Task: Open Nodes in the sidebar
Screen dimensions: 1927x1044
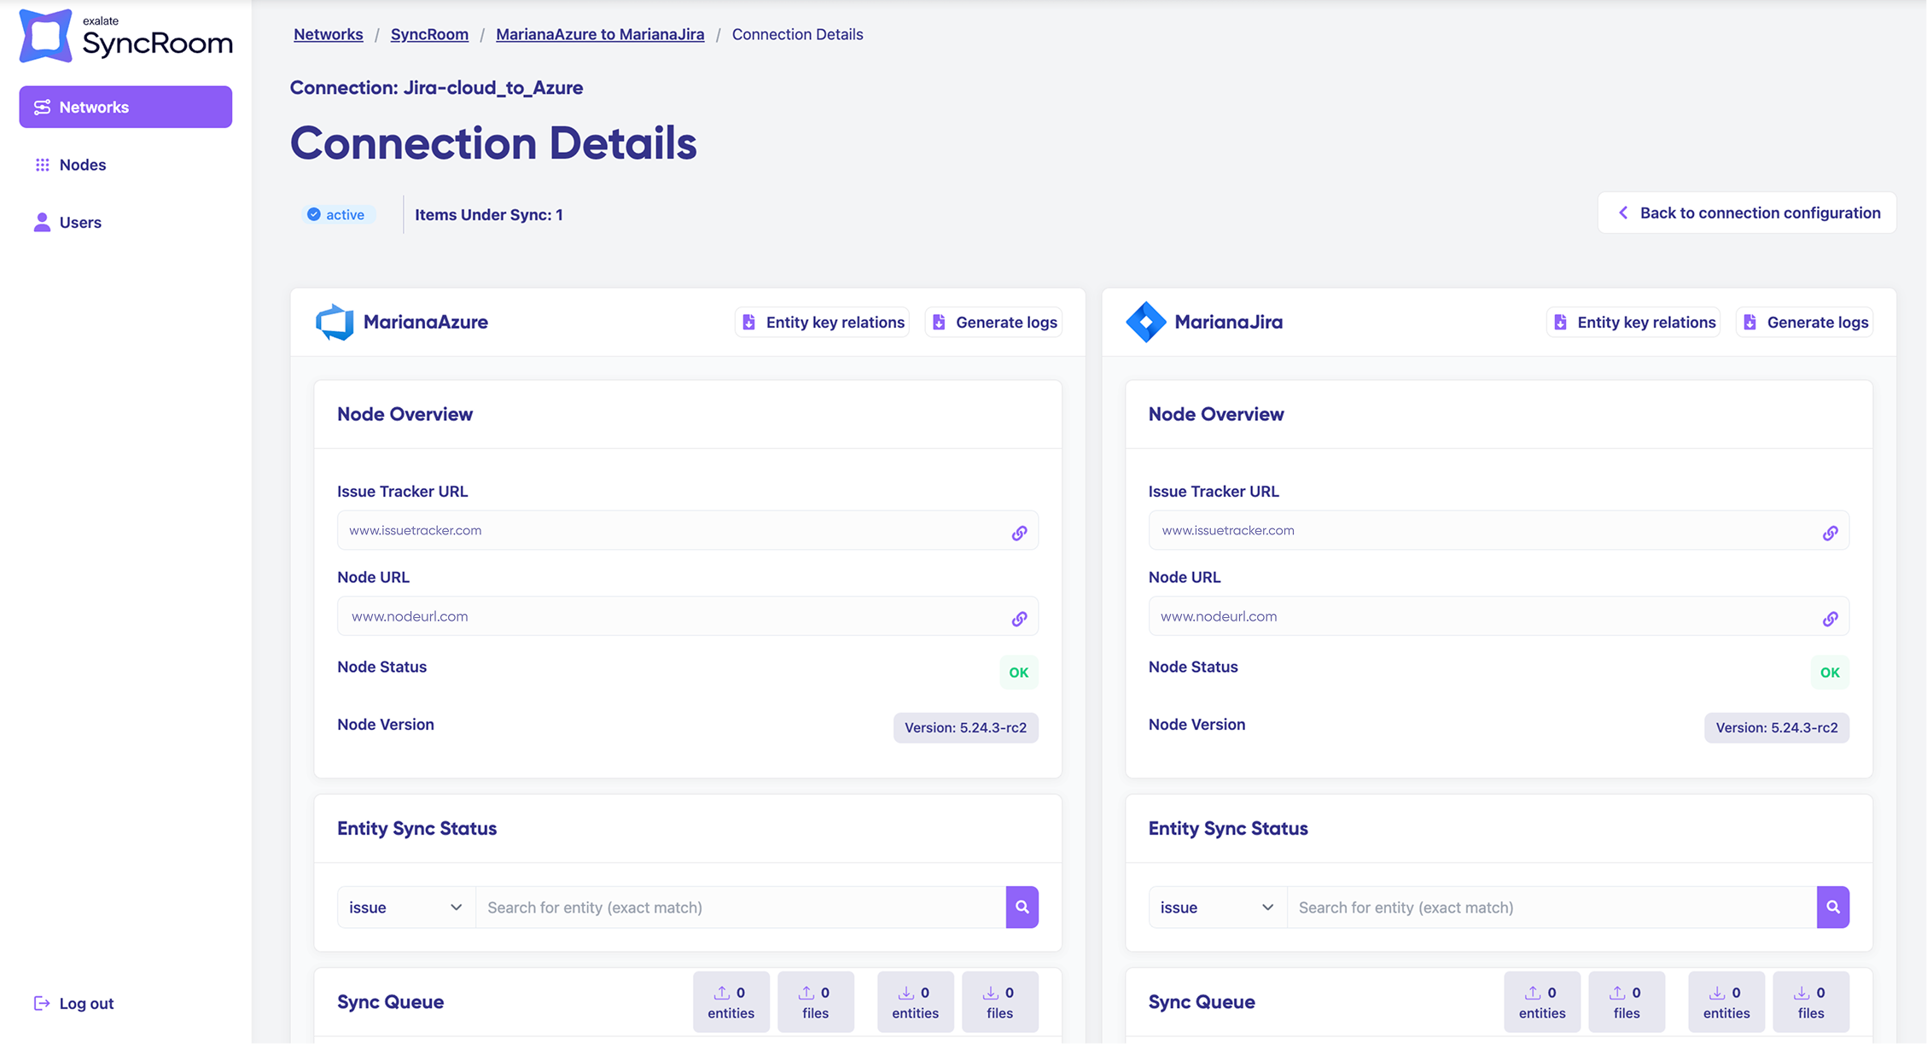Action: click(82, 165)
